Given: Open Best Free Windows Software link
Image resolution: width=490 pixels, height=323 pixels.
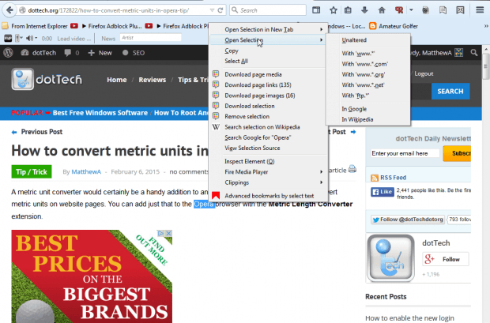Looking at the screenshot, I should click(100, 113).
